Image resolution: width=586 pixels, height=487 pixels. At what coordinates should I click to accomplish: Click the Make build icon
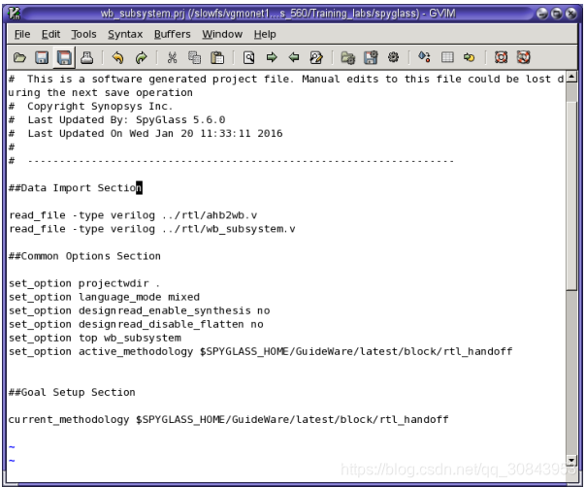coord(424,57)
